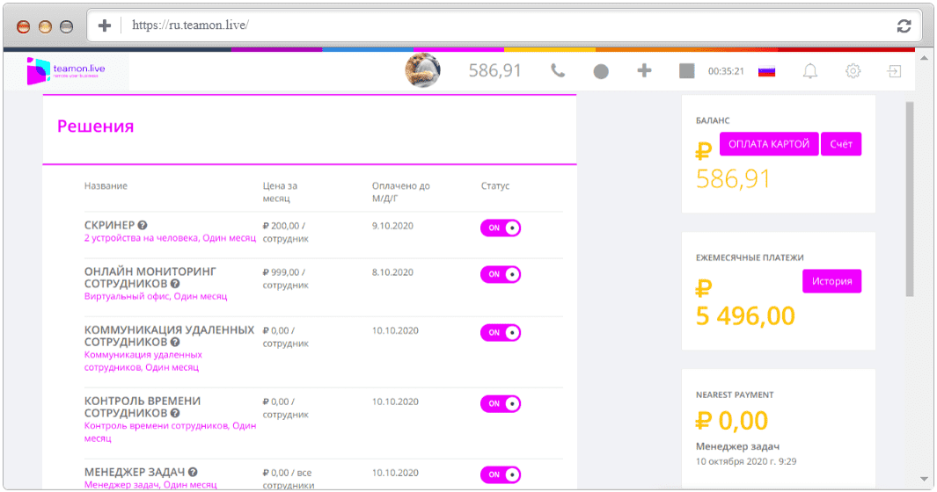Click the logout exit icon

tap(894, 71)
